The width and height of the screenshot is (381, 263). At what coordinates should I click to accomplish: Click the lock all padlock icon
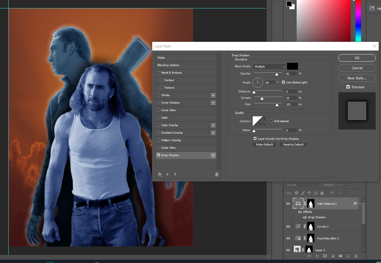322,193
